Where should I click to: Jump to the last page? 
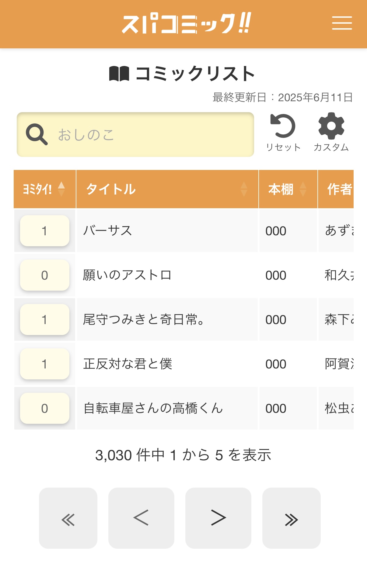point(292,518)
